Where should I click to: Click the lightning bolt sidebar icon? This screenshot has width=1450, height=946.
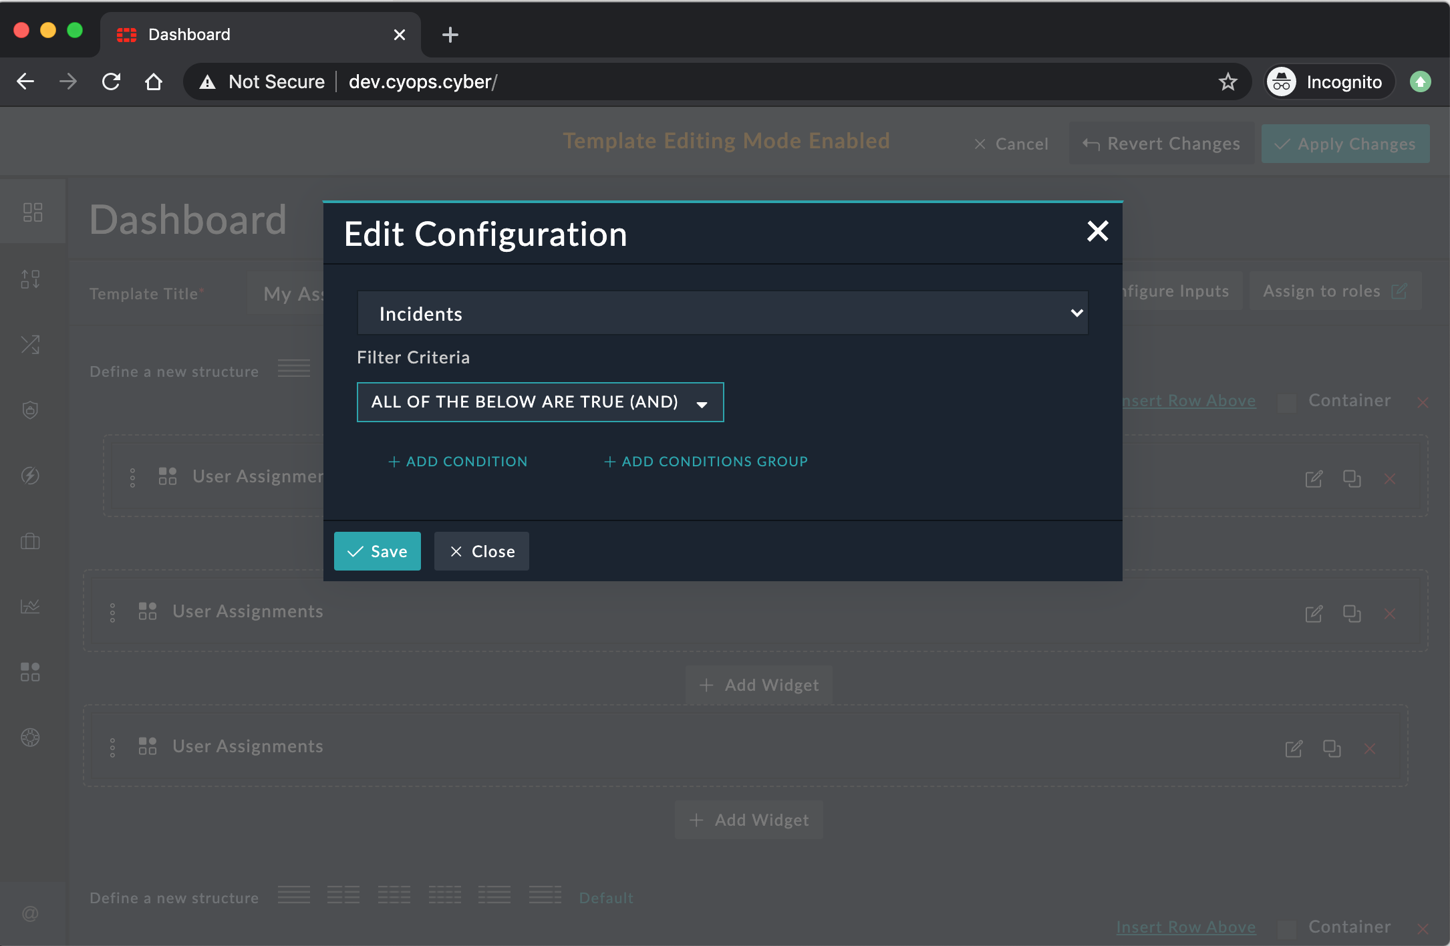tap(30, 476)
